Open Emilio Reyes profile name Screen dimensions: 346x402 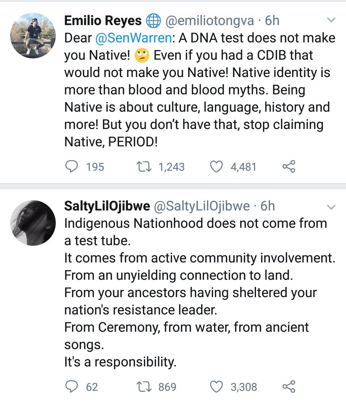[103, 21]
